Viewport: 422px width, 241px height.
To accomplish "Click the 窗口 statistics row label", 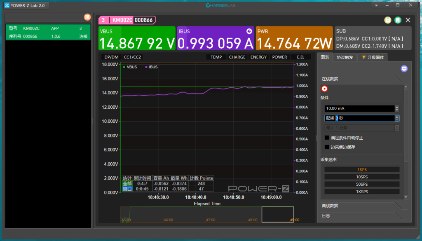I will pyautogui.click(x=127, y=189).
